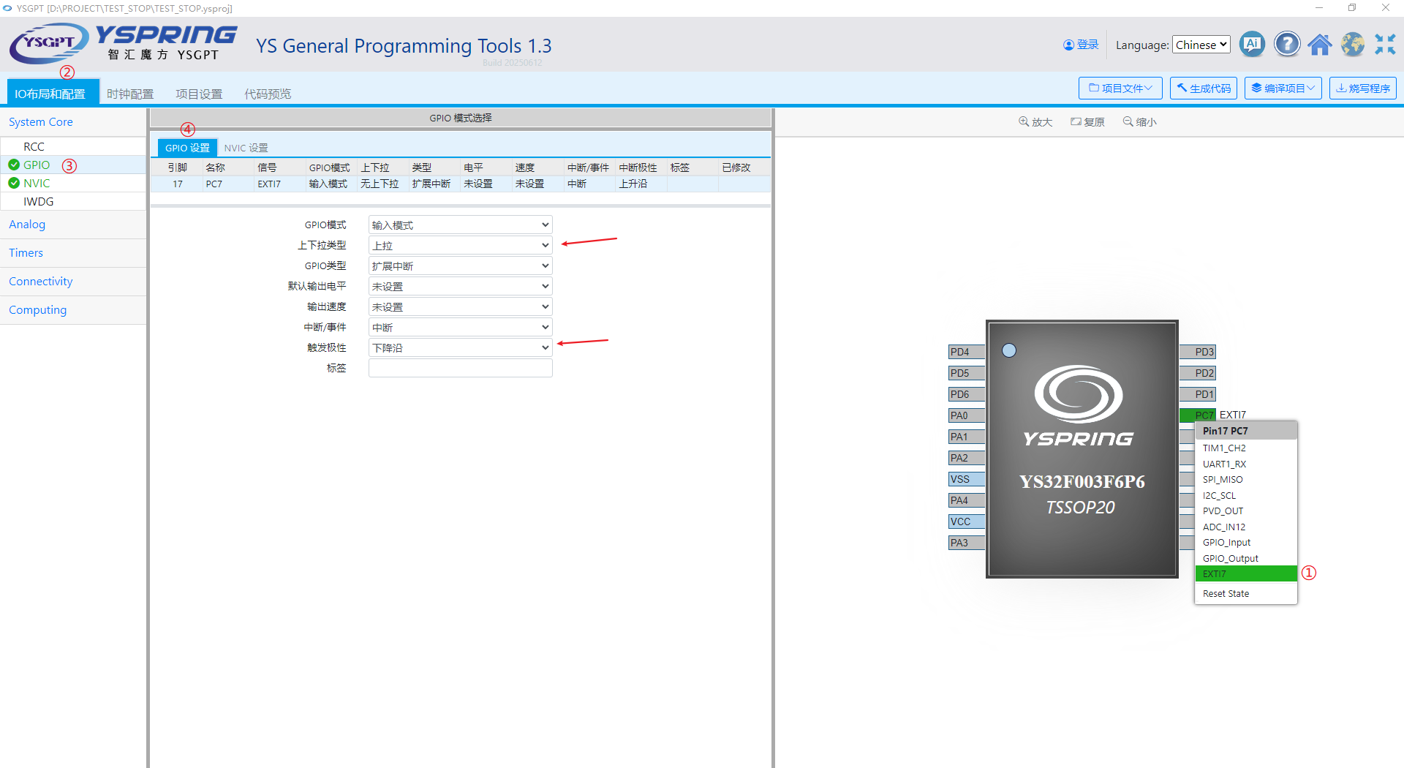Choose Reset State in the pin menu
Screen dimensions: 1404x768
pyautogui.click(x=1246, y=594)
